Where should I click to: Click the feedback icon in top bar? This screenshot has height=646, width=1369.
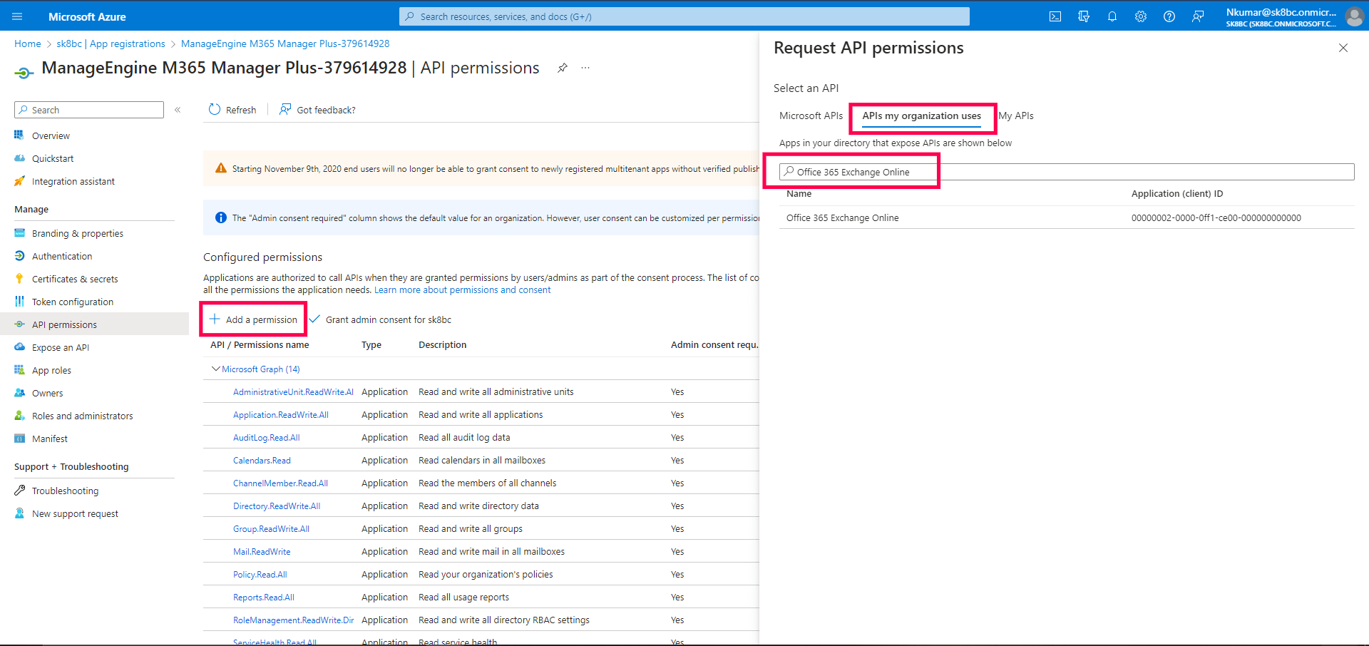[x=1198, y=16]
